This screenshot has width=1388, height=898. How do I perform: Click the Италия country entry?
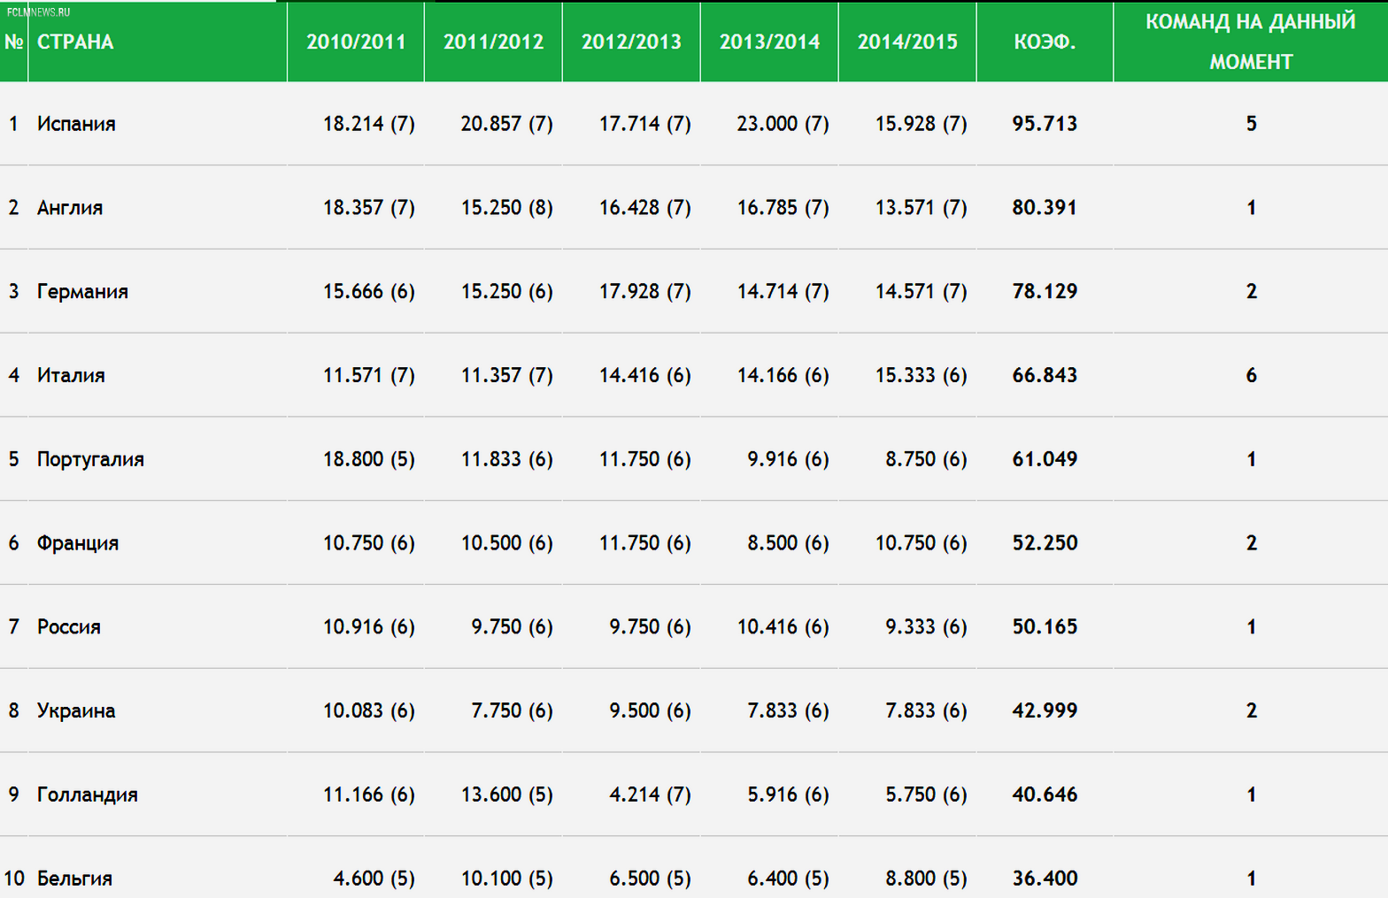click(x=71, y=375)
